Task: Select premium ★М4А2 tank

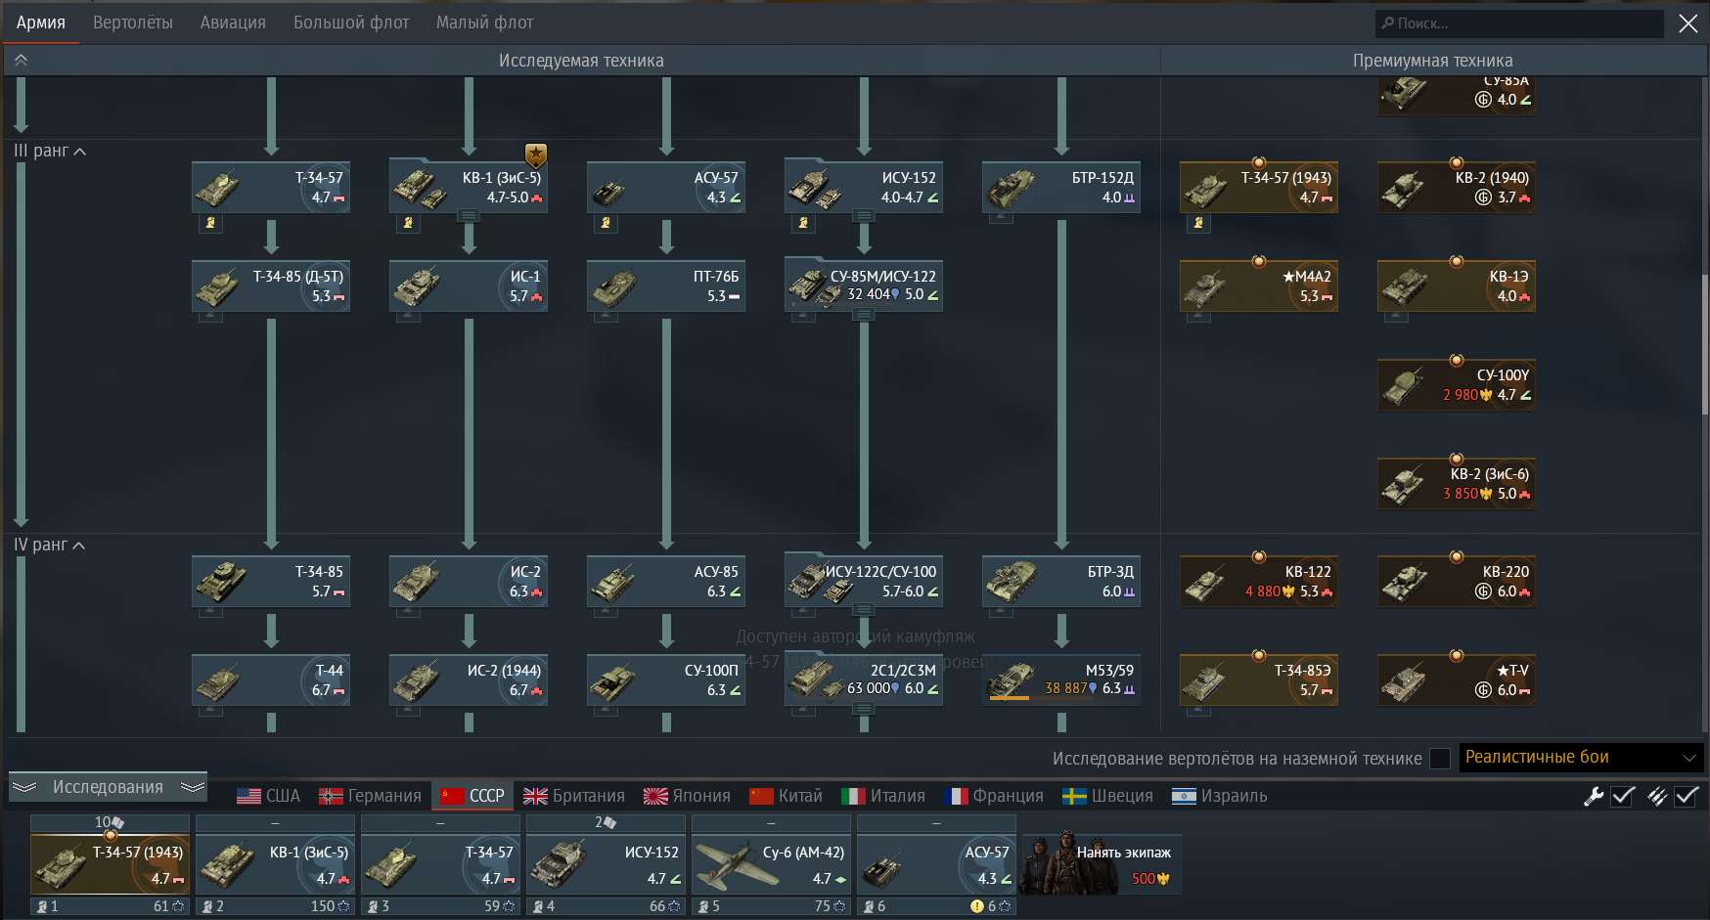Action: click(x=1259, y=285)
